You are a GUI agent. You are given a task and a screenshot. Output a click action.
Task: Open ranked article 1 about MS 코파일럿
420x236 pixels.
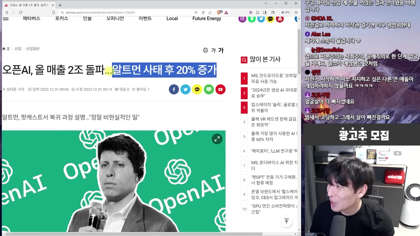(x=274, y=78)
